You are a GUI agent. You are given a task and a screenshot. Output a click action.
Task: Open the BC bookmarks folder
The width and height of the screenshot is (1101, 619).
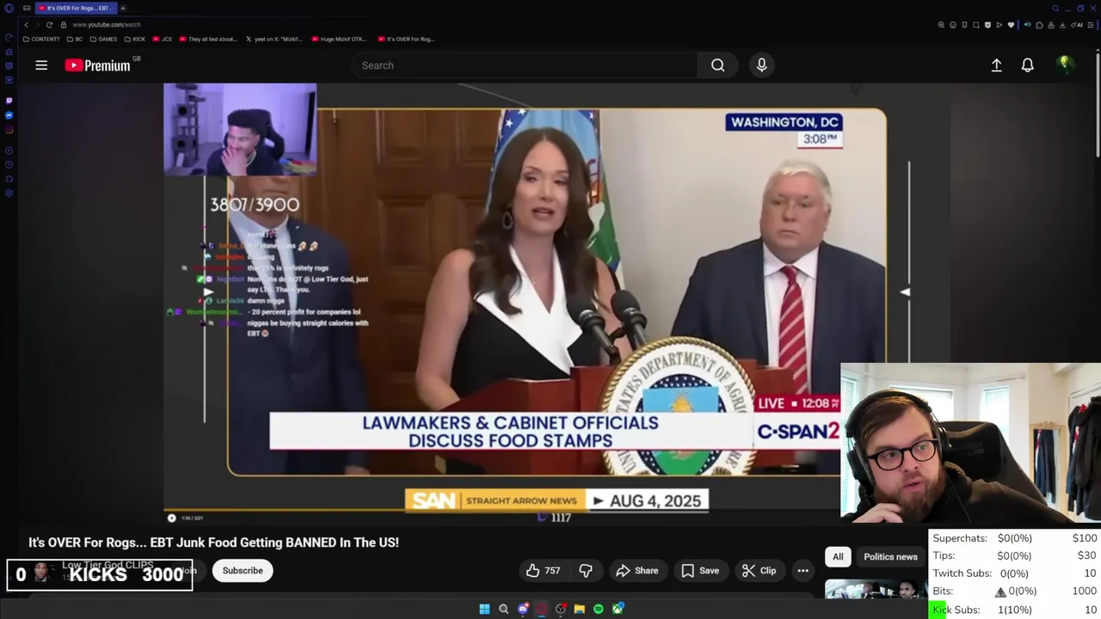(75, 39)
